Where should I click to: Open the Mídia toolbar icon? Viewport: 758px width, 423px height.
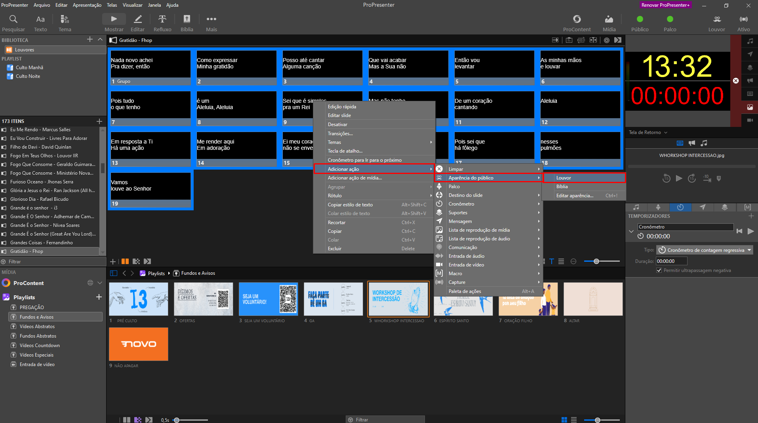(x=609, y=23)
